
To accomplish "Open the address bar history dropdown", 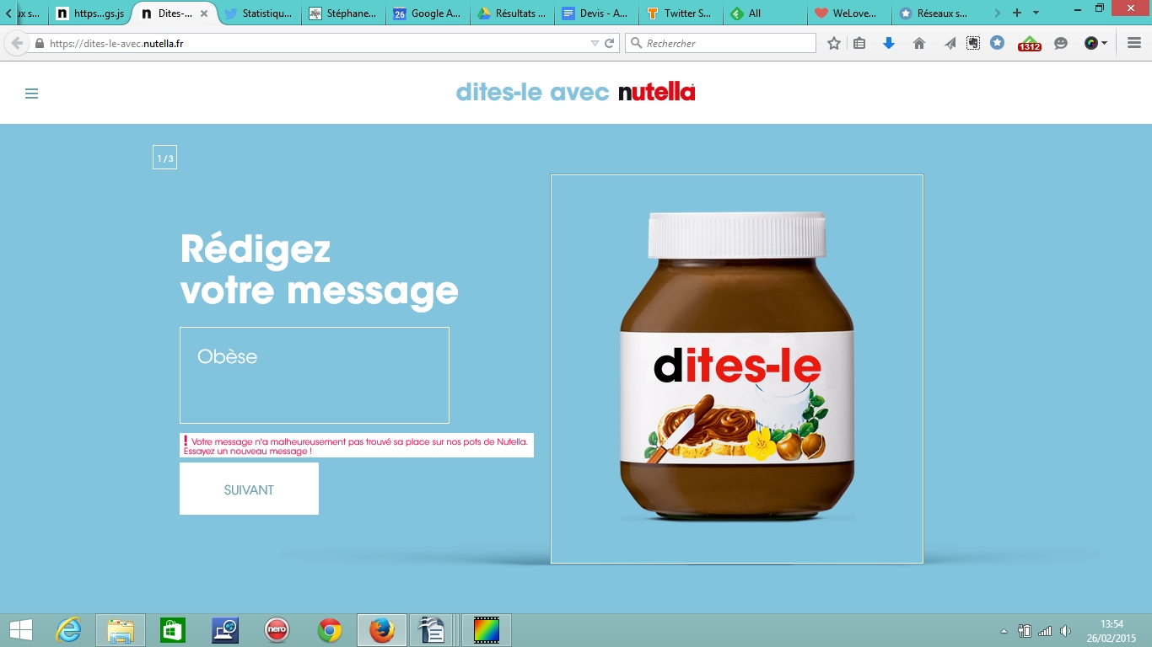I will tap(595, 44).
